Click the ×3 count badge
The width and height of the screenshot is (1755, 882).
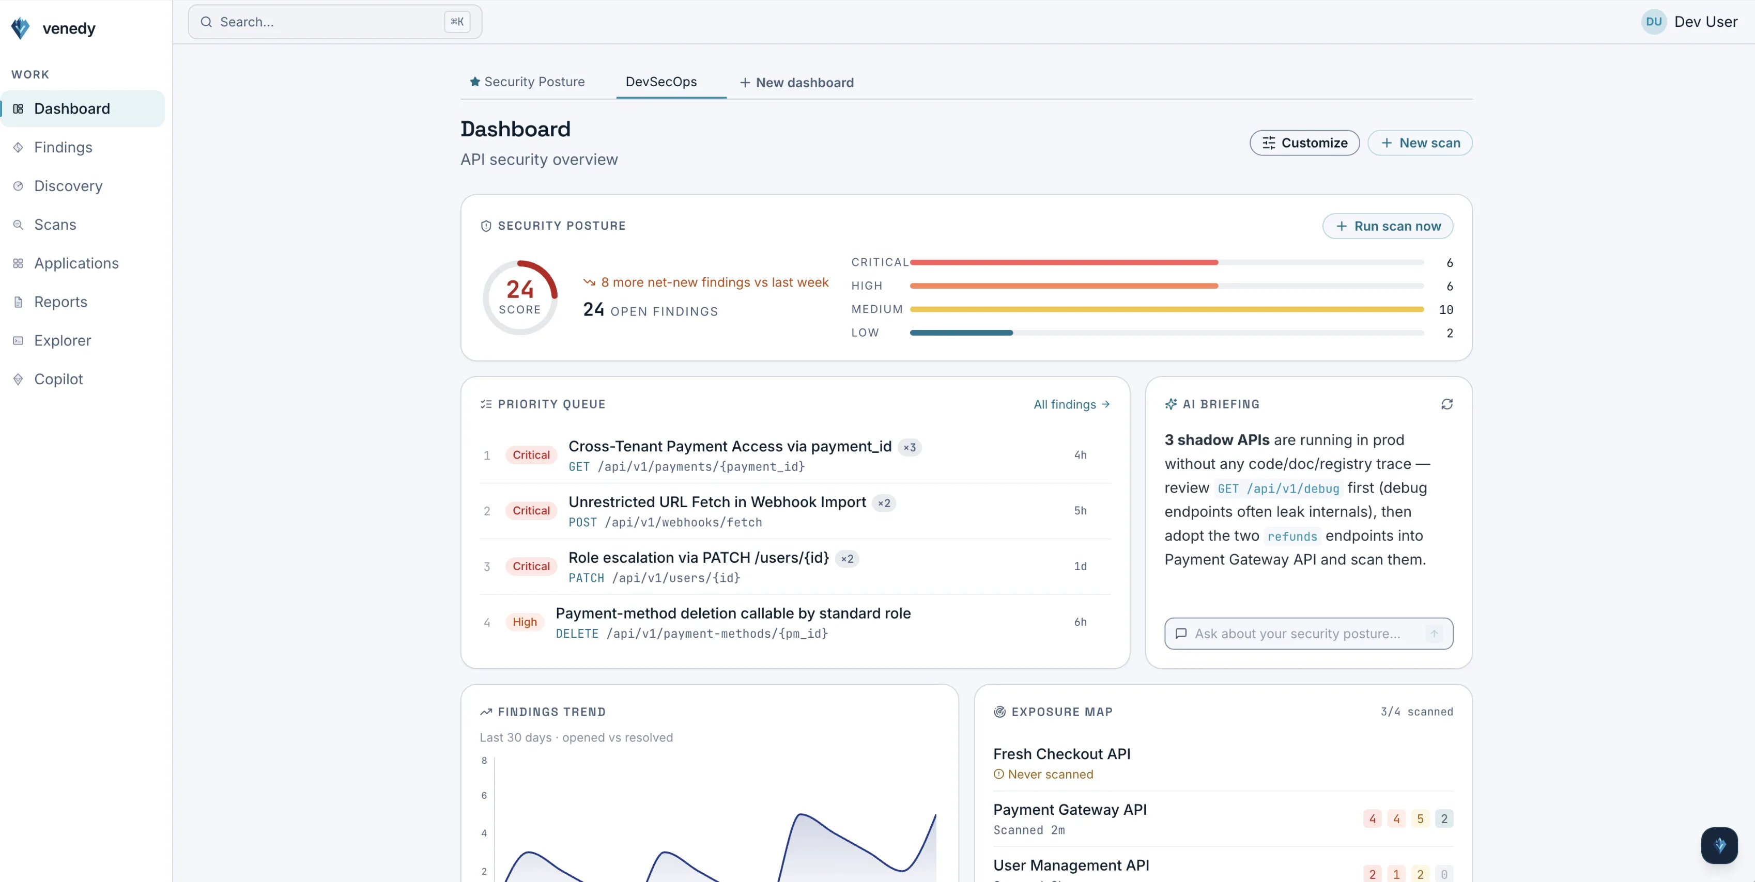(910, 448)
